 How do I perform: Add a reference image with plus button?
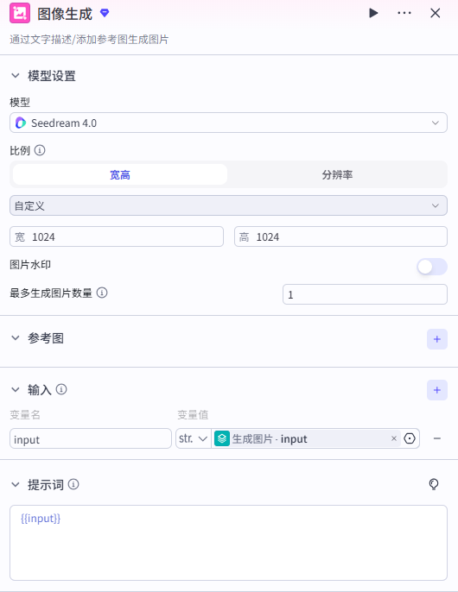tap(436, 339)
